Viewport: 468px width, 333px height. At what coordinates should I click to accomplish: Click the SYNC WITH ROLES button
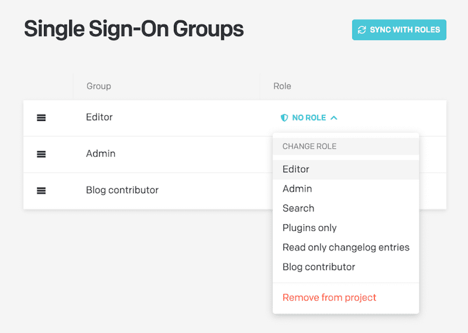[x=399, y=30]
